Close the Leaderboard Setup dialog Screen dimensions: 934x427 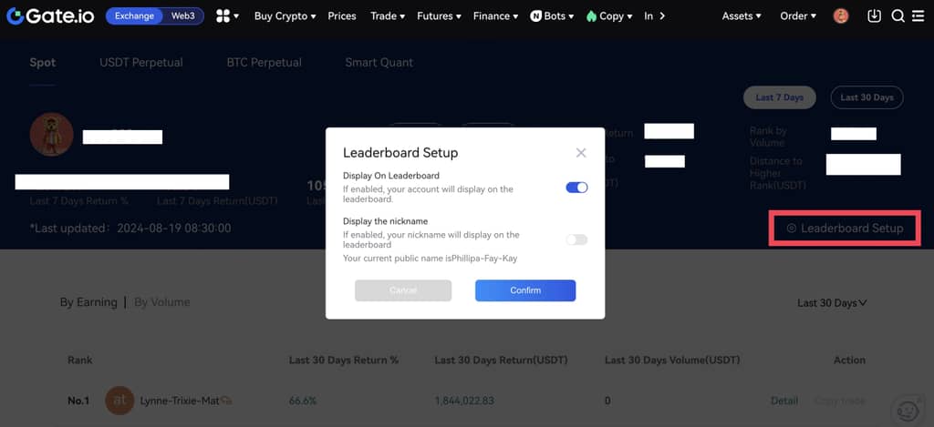tap(581, 153)
